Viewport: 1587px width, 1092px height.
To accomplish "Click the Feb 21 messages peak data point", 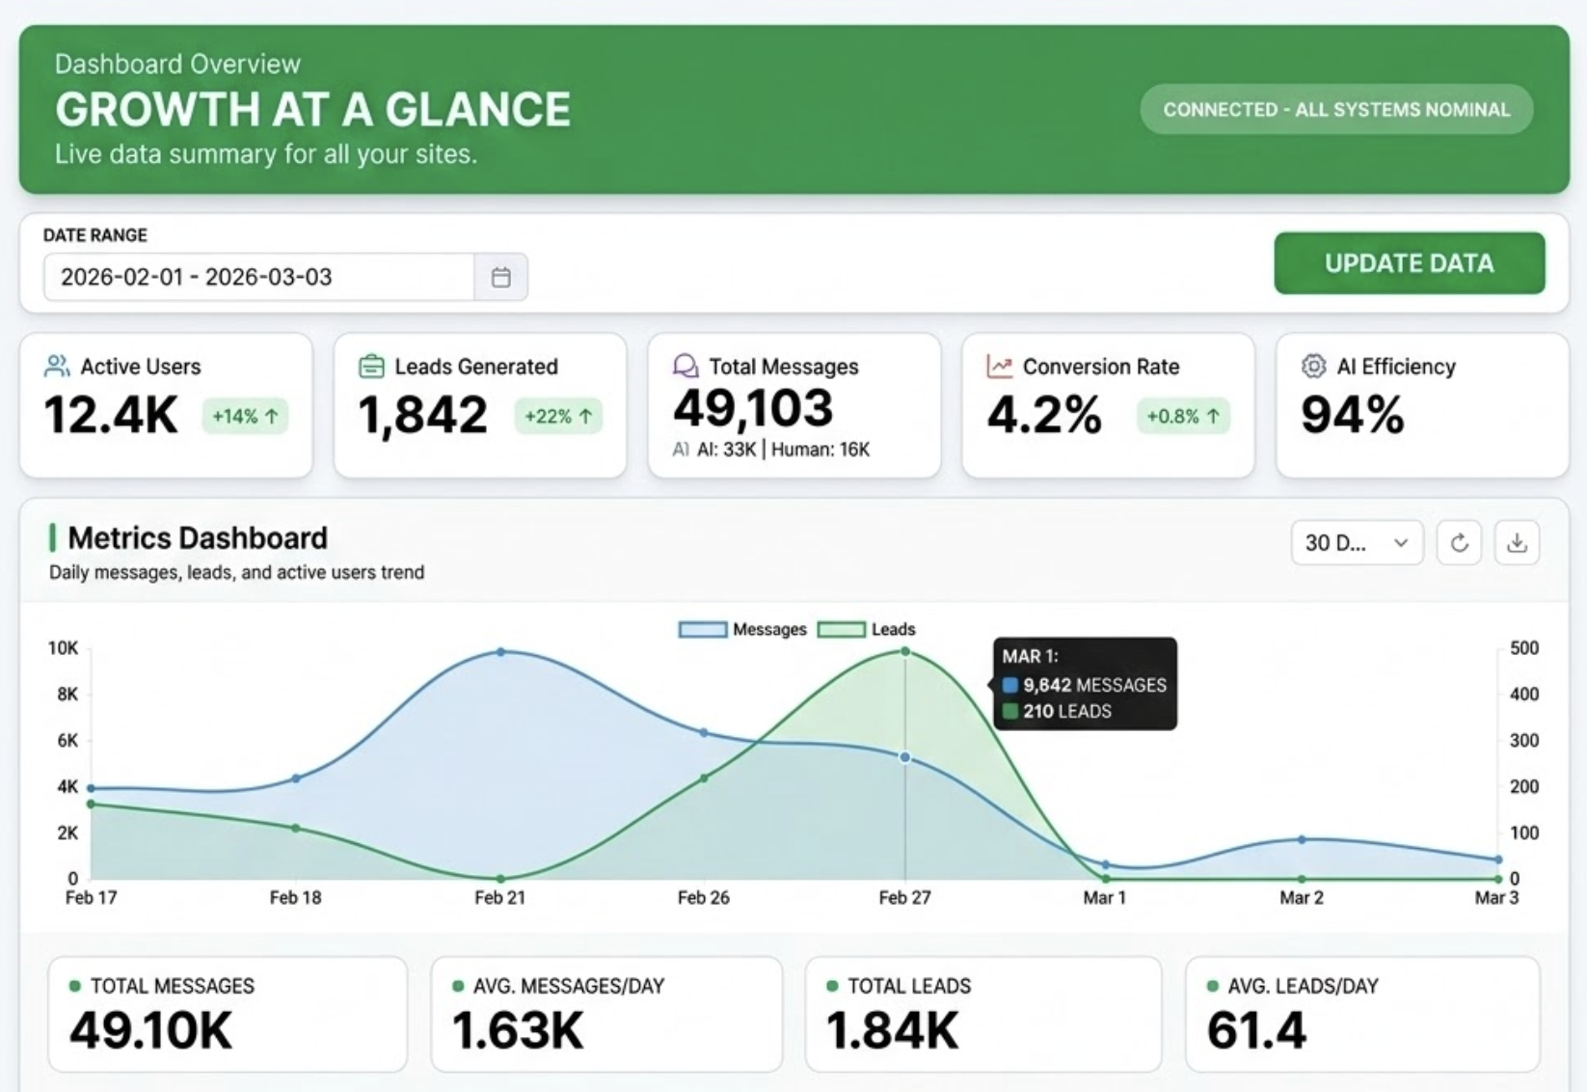I will point(500,652).
